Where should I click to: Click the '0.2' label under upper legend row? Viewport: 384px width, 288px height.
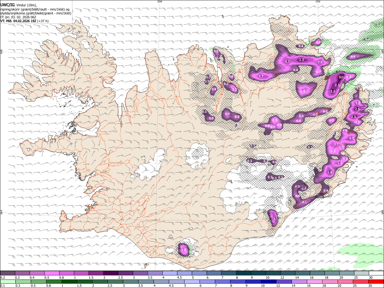pyautogui.click(x=2, y=277)
